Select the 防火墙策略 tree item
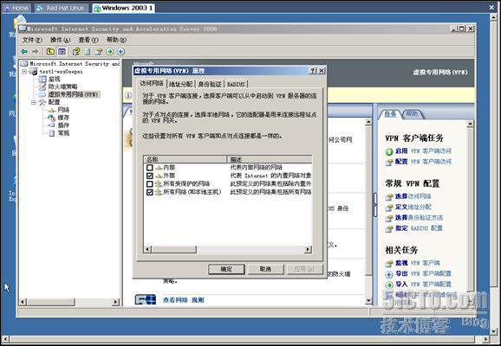The image size is (501, 346). 62,86
